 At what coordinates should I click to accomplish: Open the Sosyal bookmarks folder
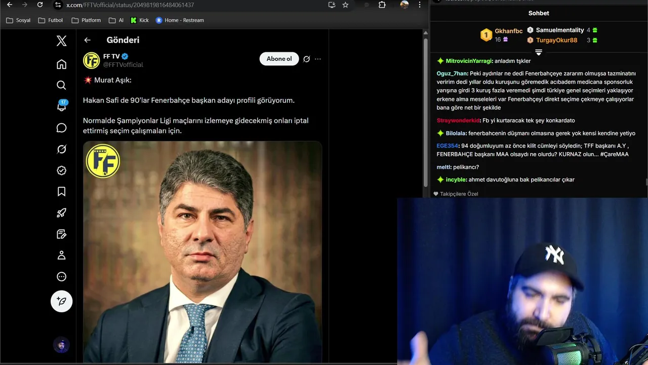coord(18,20)
